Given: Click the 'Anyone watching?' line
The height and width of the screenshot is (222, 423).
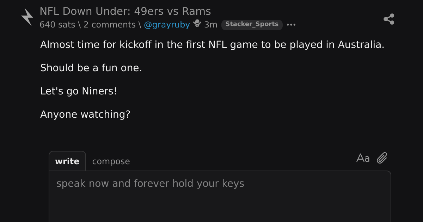Looking at the screenshot, I should pyautogui.click(x=85, y=114).
